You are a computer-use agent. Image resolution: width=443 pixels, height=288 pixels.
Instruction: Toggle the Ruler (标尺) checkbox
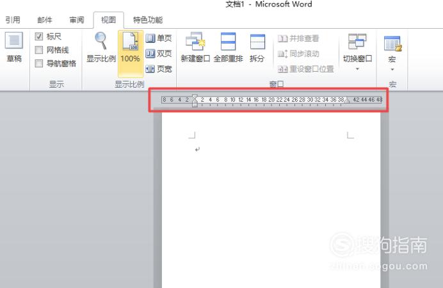[39, 36]
